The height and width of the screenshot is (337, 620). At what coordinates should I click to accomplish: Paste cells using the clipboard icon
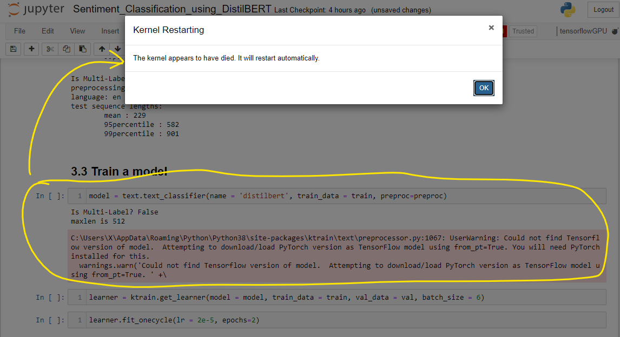83,49
